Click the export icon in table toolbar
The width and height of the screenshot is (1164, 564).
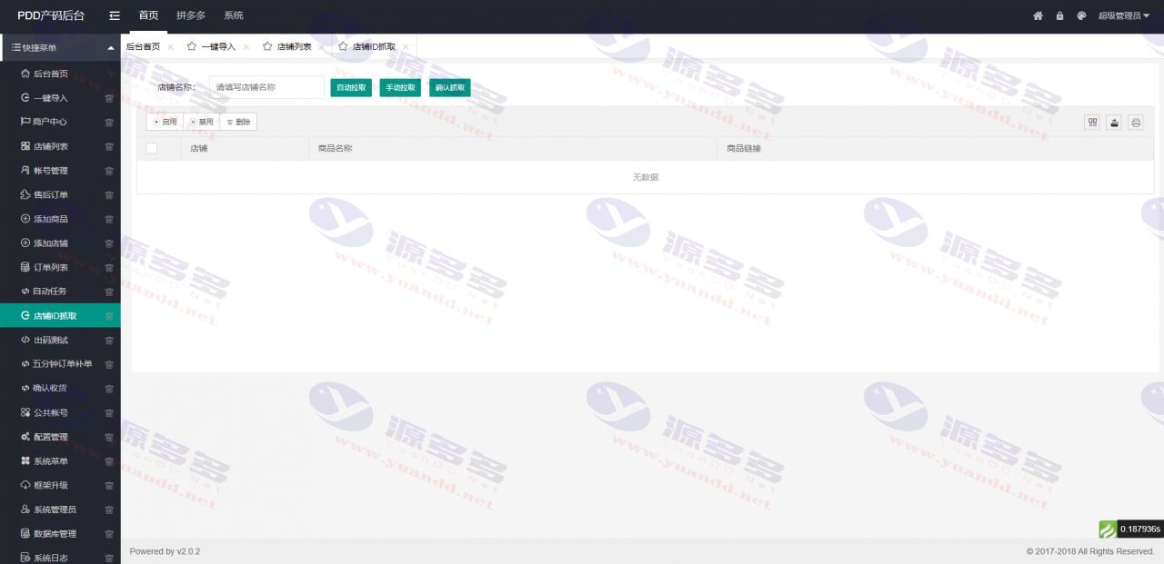(1114, 123)
